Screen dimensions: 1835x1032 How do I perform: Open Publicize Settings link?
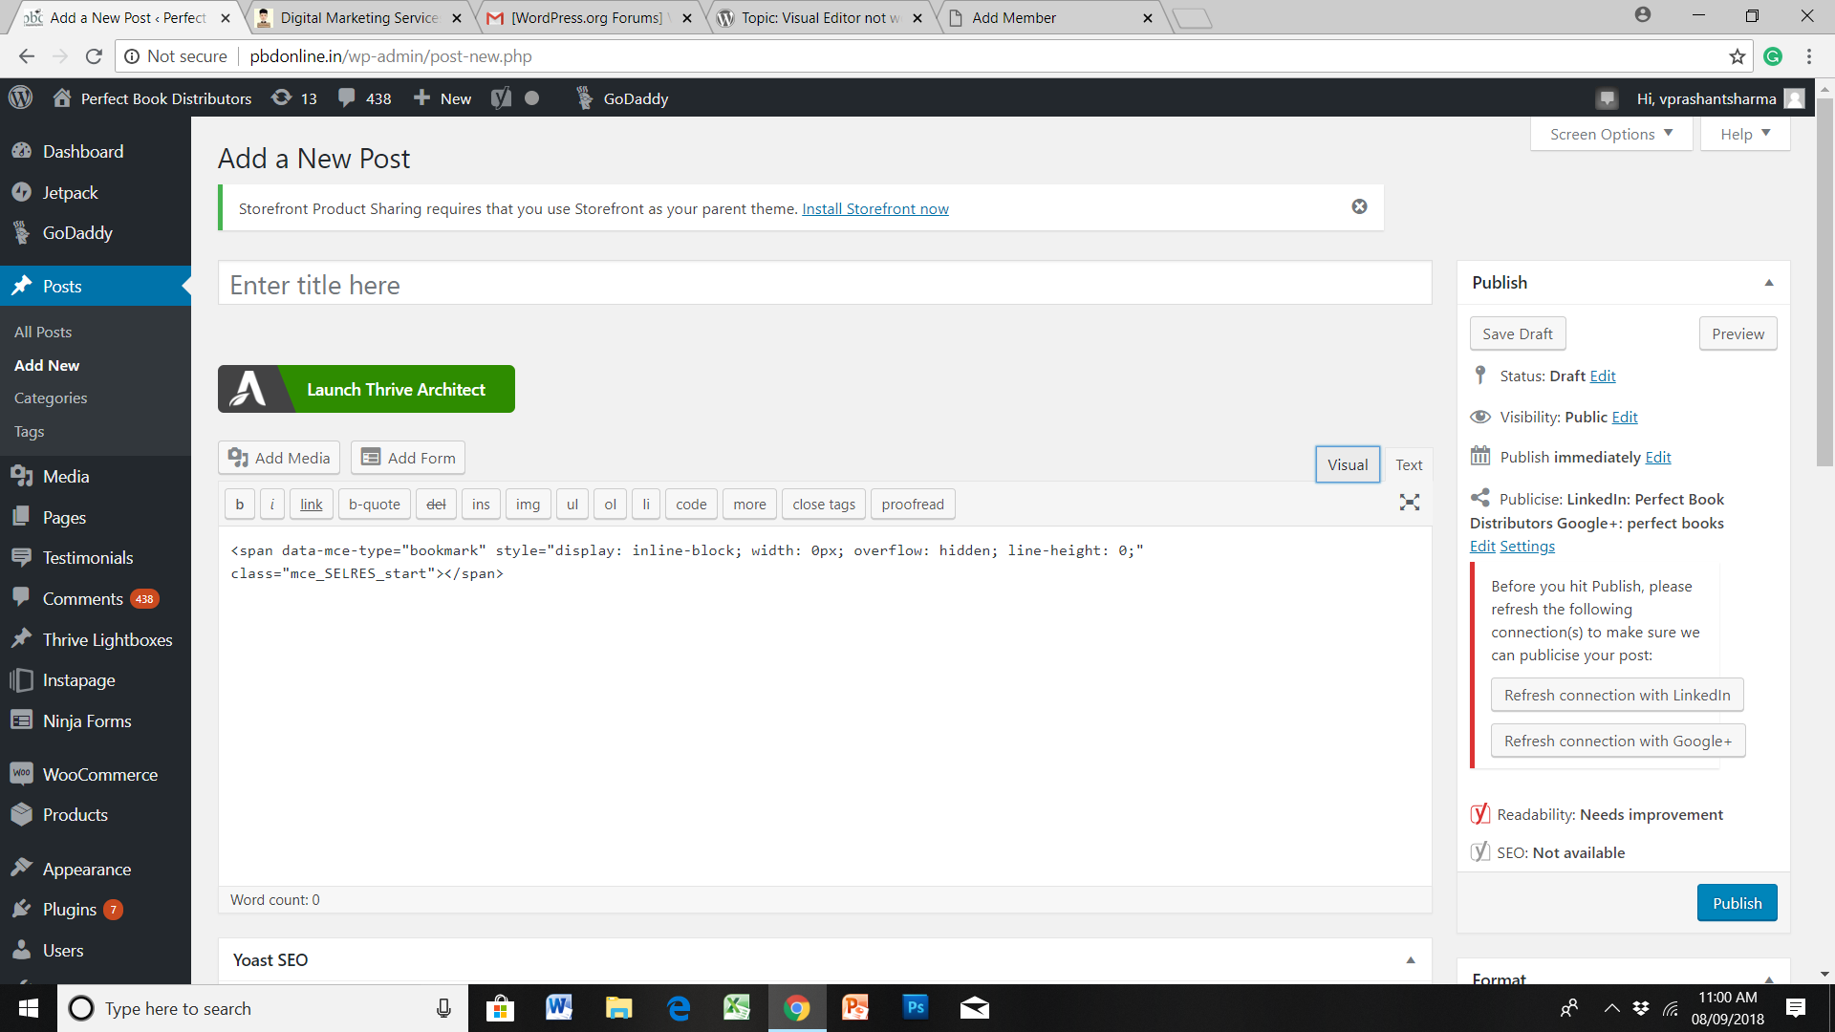tap(1527, 546)
